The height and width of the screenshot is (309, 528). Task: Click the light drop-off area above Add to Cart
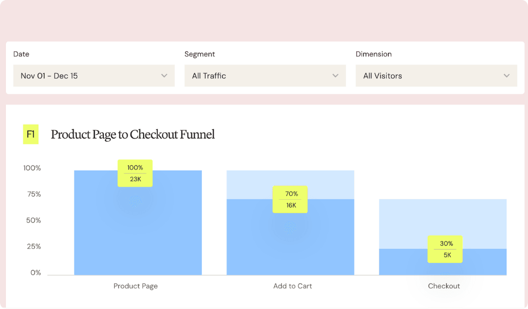coord(290,185)
